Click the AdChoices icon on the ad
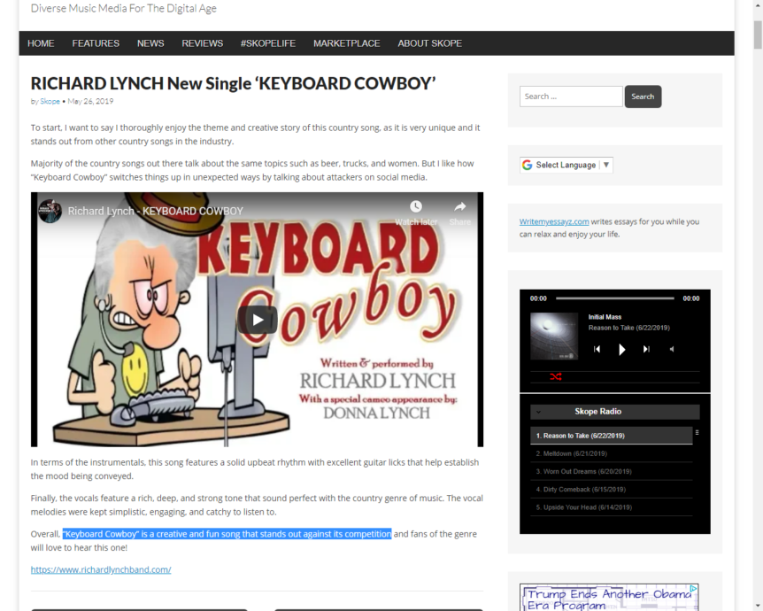763x611 pixels. pyautogui.click(x=693, y=589)
